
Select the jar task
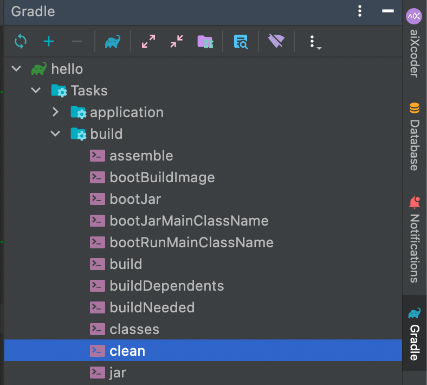pyautogui.click(x=203, y=373)
